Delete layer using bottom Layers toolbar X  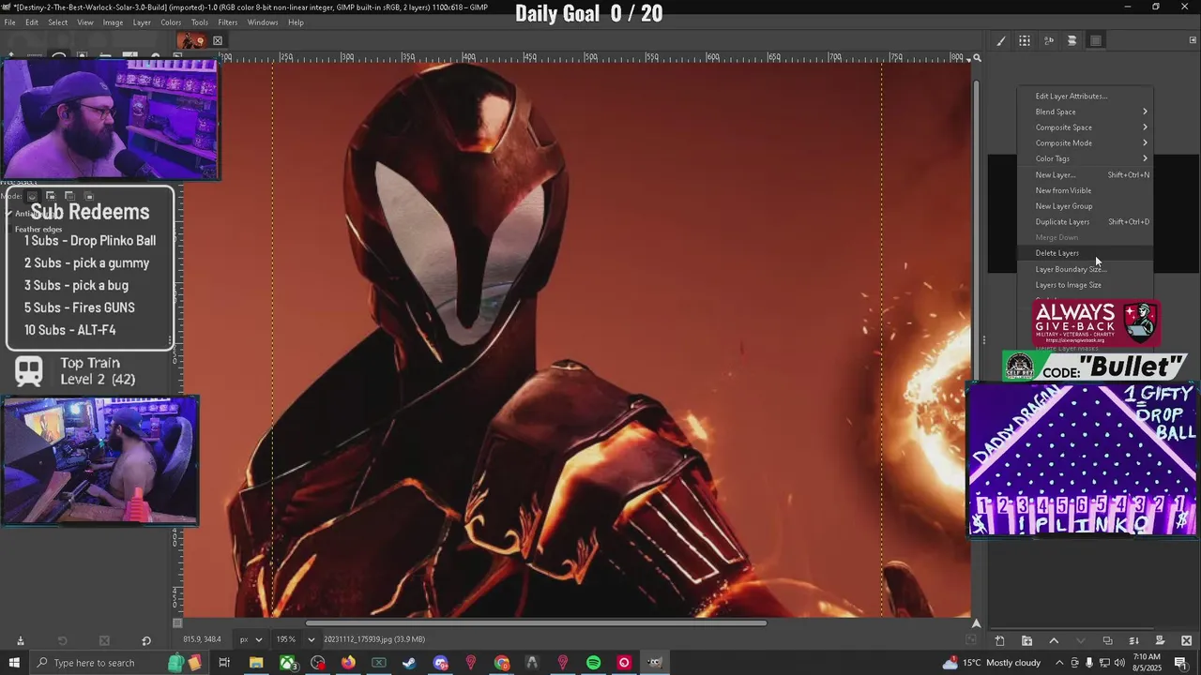(1187, 640)
